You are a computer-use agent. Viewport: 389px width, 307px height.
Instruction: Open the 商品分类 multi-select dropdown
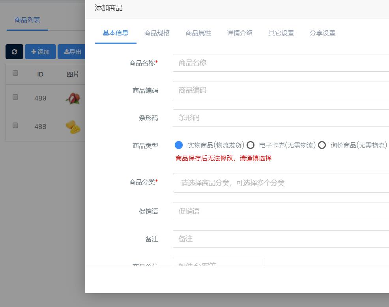pyautogui.click(x=281, y=183)
